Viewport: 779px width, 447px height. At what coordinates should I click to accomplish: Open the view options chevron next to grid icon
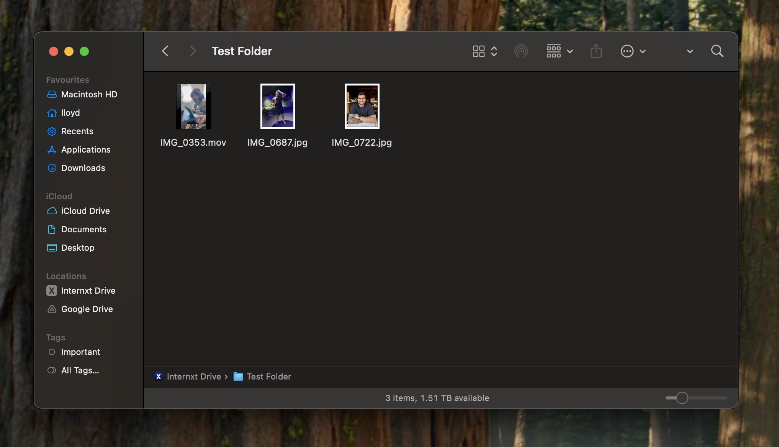[x=494, y=51]
